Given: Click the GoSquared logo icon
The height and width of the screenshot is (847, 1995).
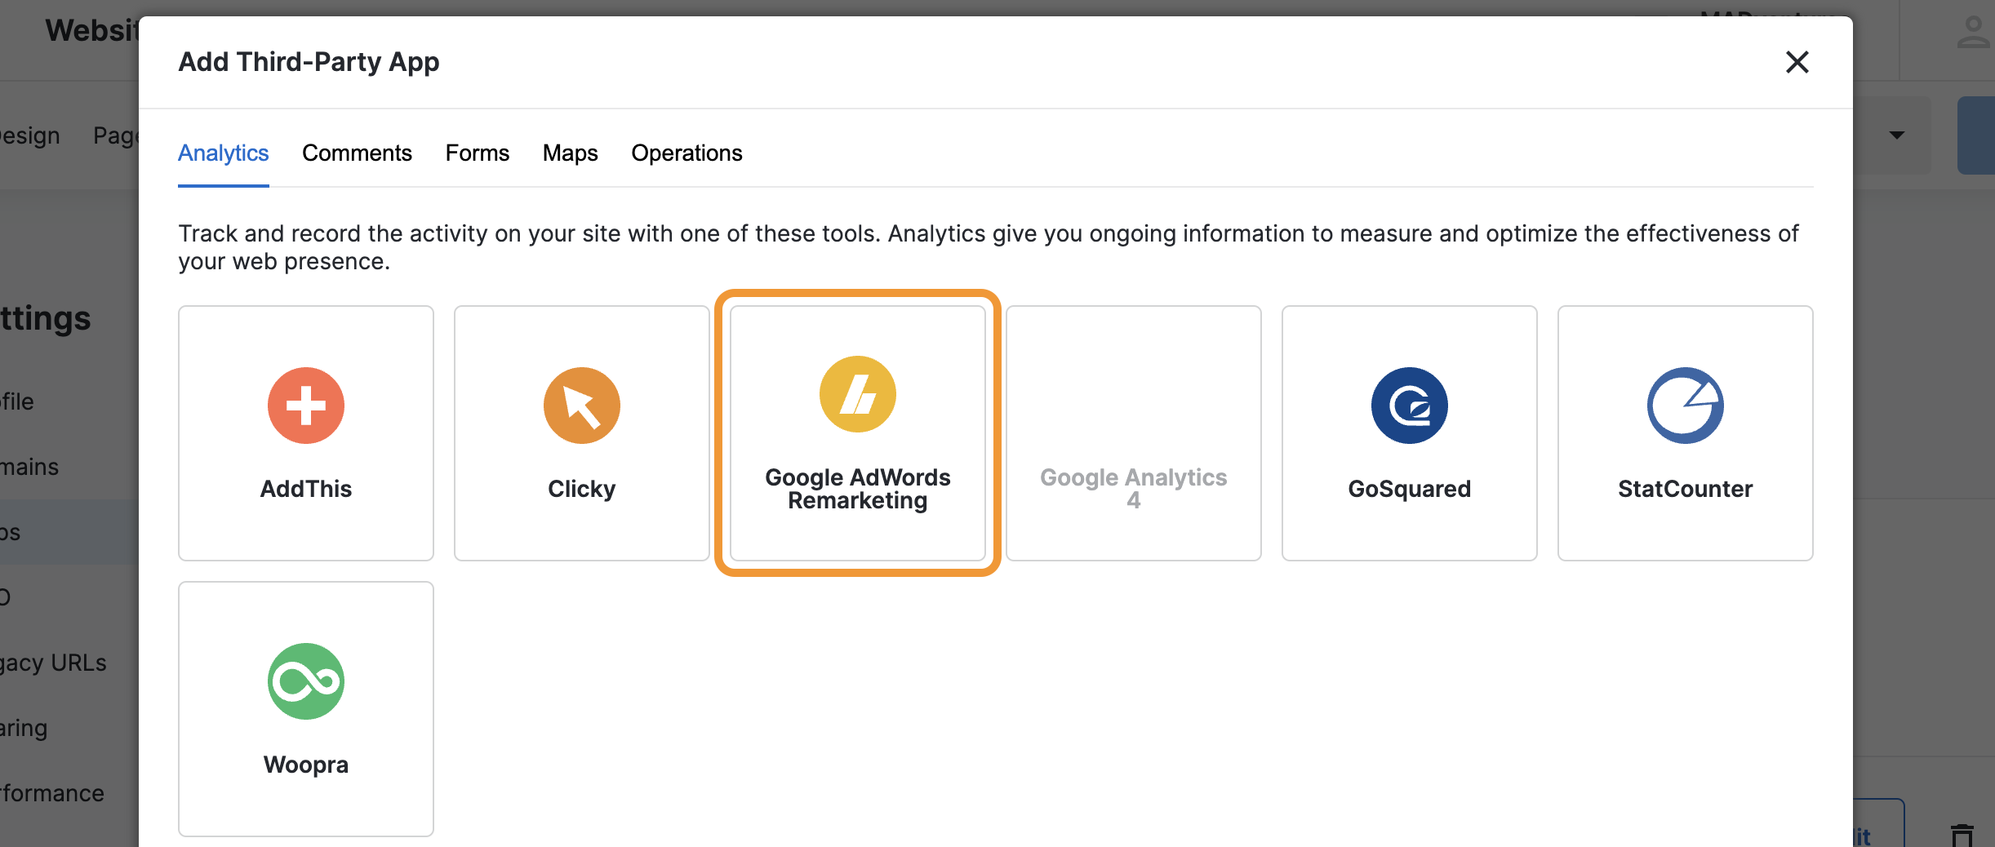Looking at the screenshot, I should (1410, 406).
